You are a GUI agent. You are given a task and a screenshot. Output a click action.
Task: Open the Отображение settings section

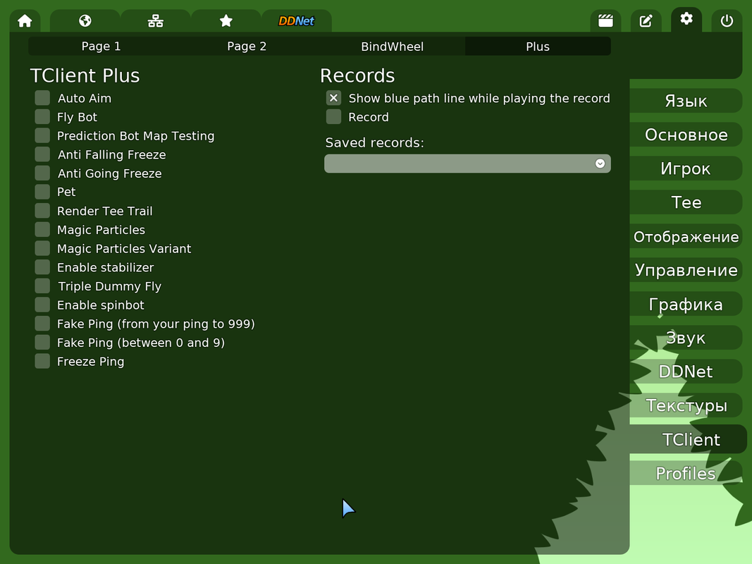tap(686, 236)
